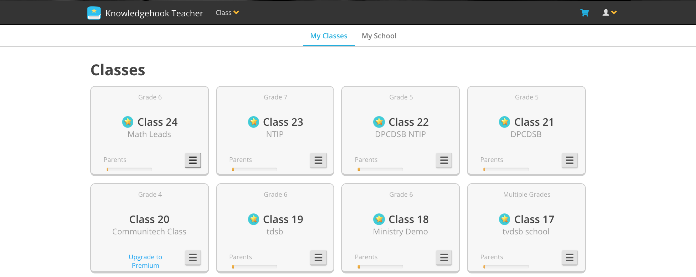Open the hamburger menu on Class 18

pyautogui.click(x=444, y=257)
